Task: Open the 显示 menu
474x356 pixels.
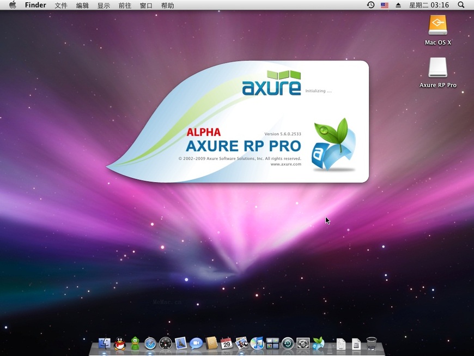Action: tap(104, 5)
